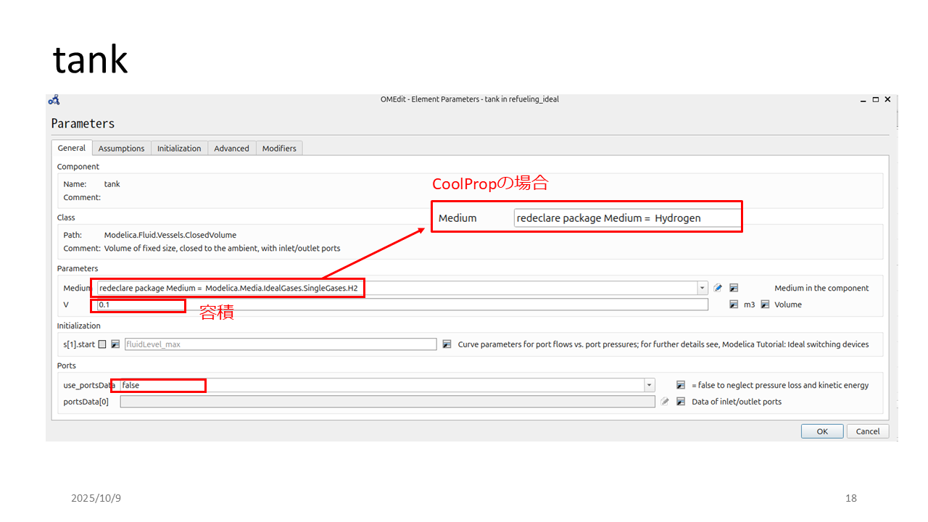Go to the Modifiers tab

(279, 148)
